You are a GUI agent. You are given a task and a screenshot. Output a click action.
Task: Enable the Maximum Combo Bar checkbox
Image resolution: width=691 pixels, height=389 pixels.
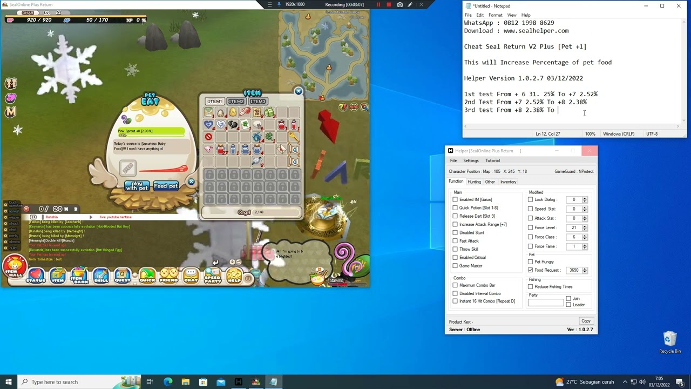pos(455,285)
